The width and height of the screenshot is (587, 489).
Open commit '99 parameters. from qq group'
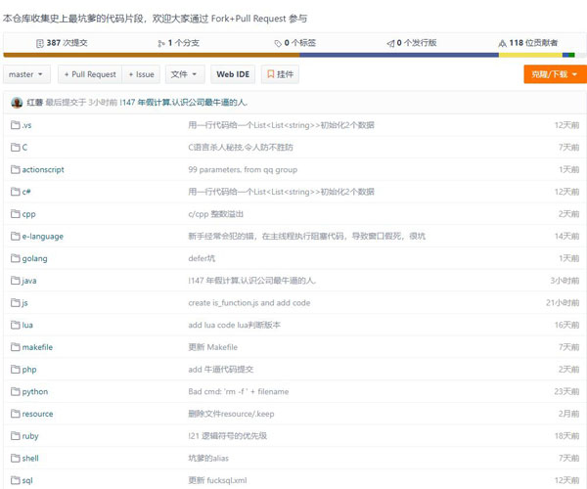(243, 170)
